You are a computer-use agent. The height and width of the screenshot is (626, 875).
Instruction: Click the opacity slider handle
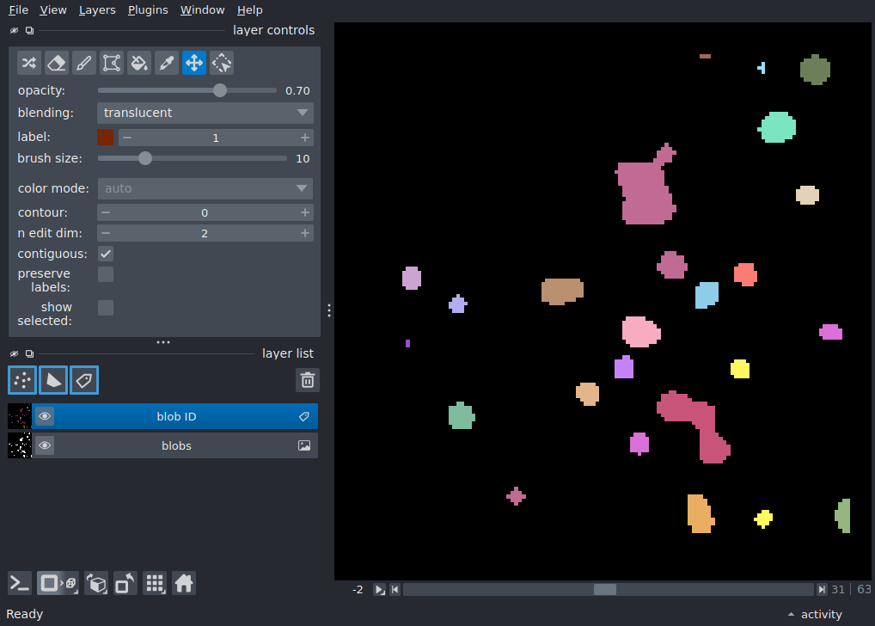[220, 90]
